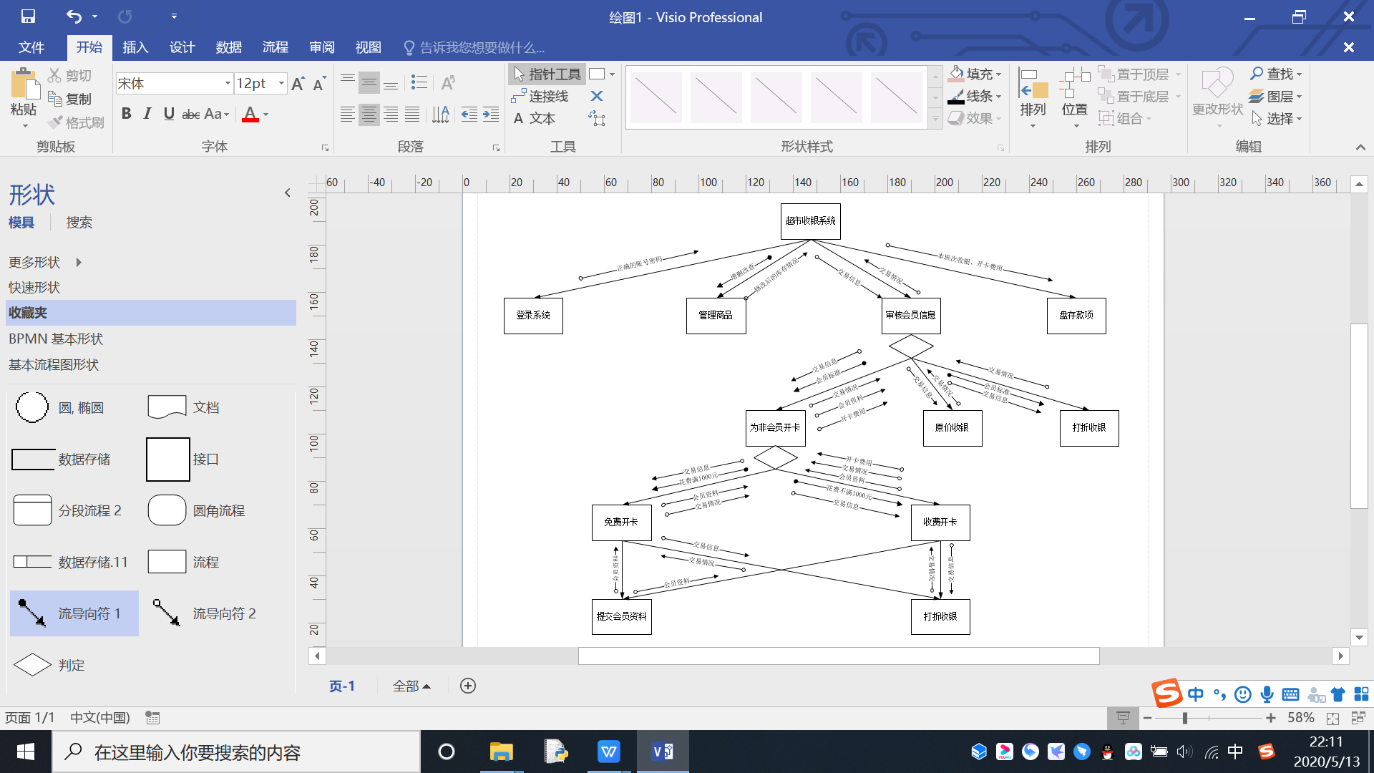The height and width of the screenshot is (773, 1374).
Task: Click the bullet list icon
Action: pos(419,82)
